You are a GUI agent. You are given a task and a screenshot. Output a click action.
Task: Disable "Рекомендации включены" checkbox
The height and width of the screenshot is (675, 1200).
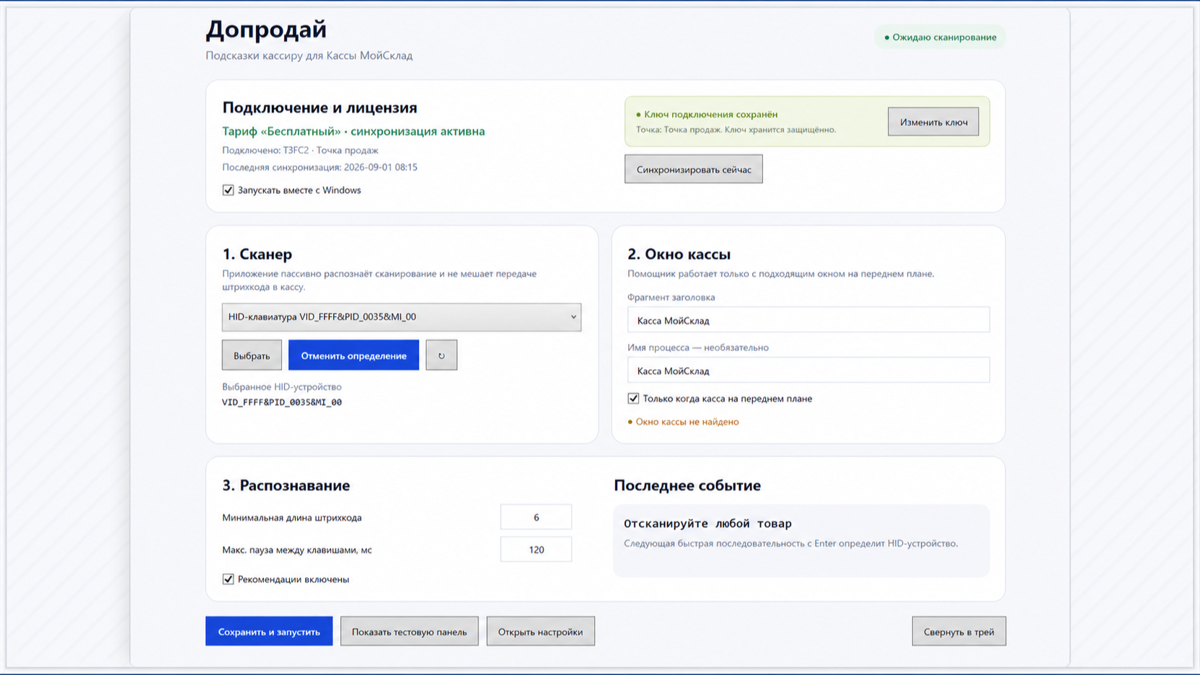(x=228, y=579)
